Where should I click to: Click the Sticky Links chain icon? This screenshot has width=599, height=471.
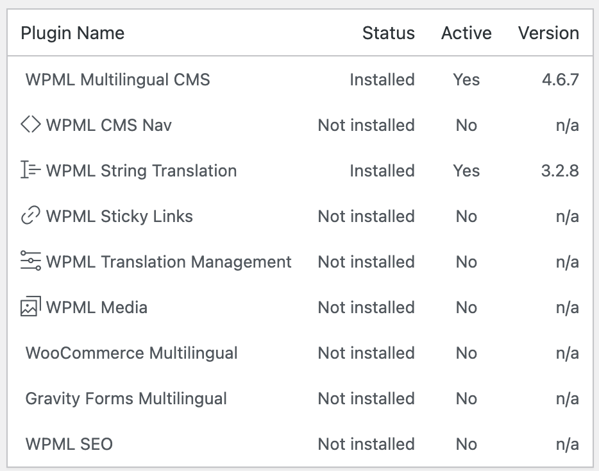(x=31, y=215)
